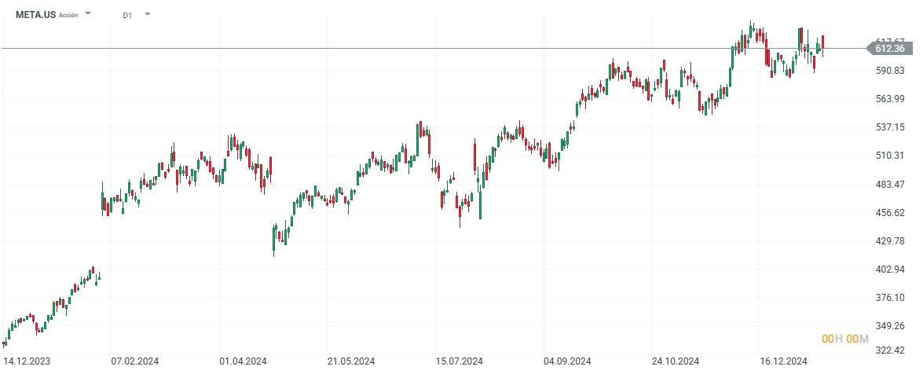Click the 01.04.2024 time axis label
Screen dimensions: 923x374
tap(243, 361)
